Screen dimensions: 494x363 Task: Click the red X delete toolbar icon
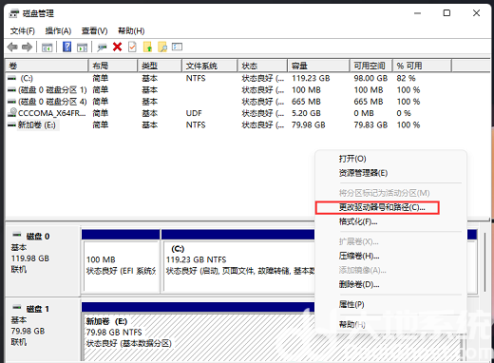(117, 47)
